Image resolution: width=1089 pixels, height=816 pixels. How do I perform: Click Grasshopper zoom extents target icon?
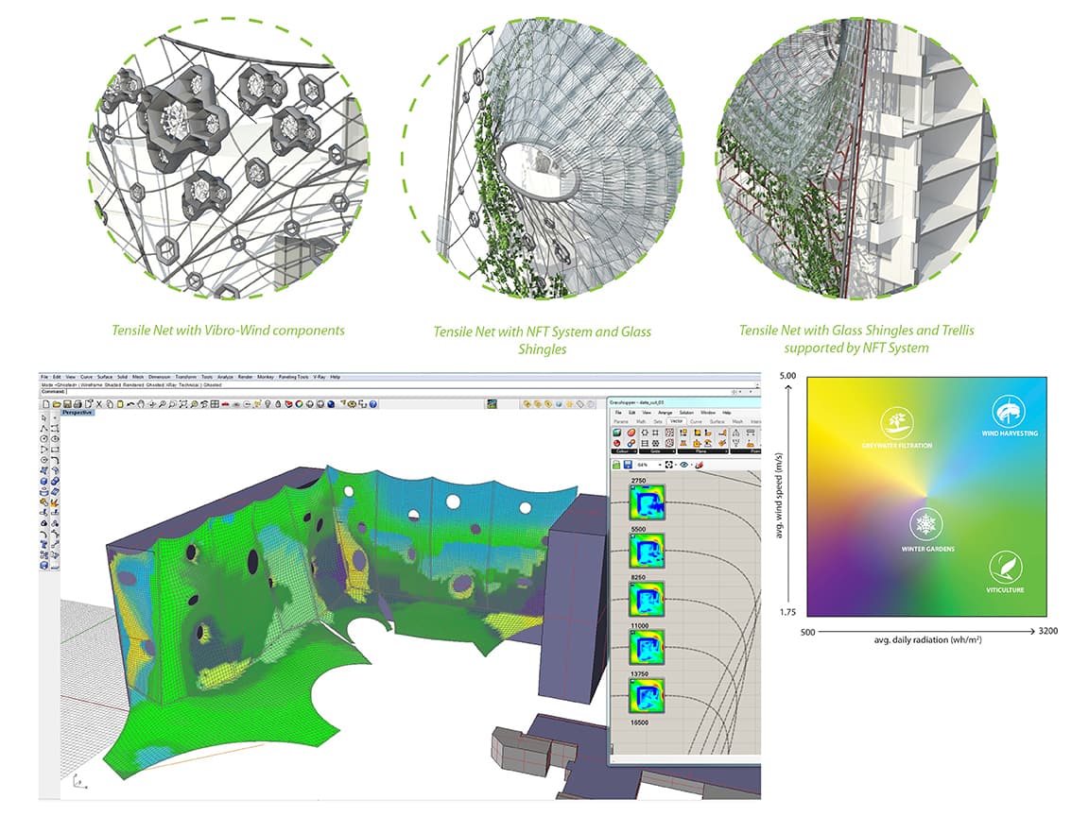tap(669, 465)
